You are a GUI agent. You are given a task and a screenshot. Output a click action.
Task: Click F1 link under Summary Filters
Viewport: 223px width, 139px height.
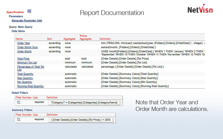point(19,119)
